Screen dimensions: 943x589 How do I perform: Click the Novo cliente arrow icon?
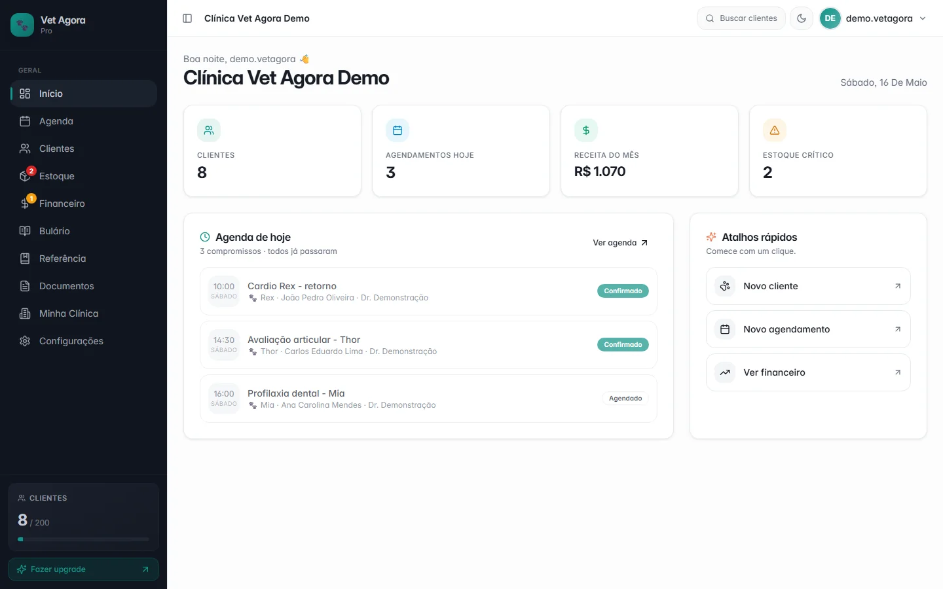coord(898,286)
